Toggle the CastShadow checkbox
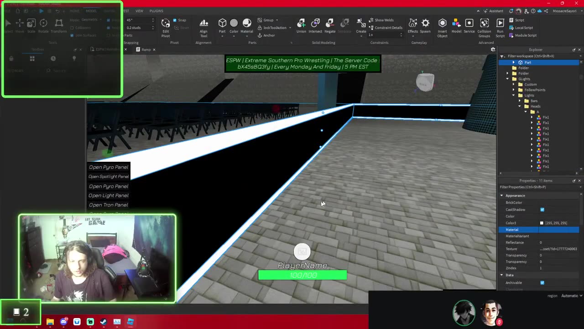Screen dimensions: 584x329 click(542, 210)
